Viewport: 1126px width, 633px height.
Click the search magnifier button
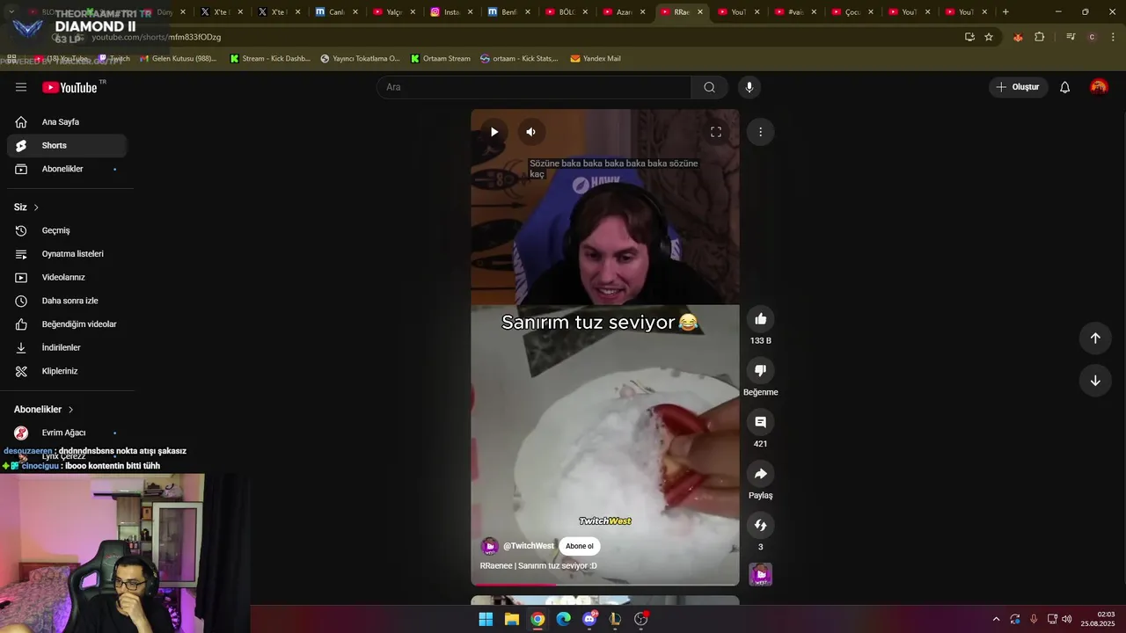coord(709,87)
